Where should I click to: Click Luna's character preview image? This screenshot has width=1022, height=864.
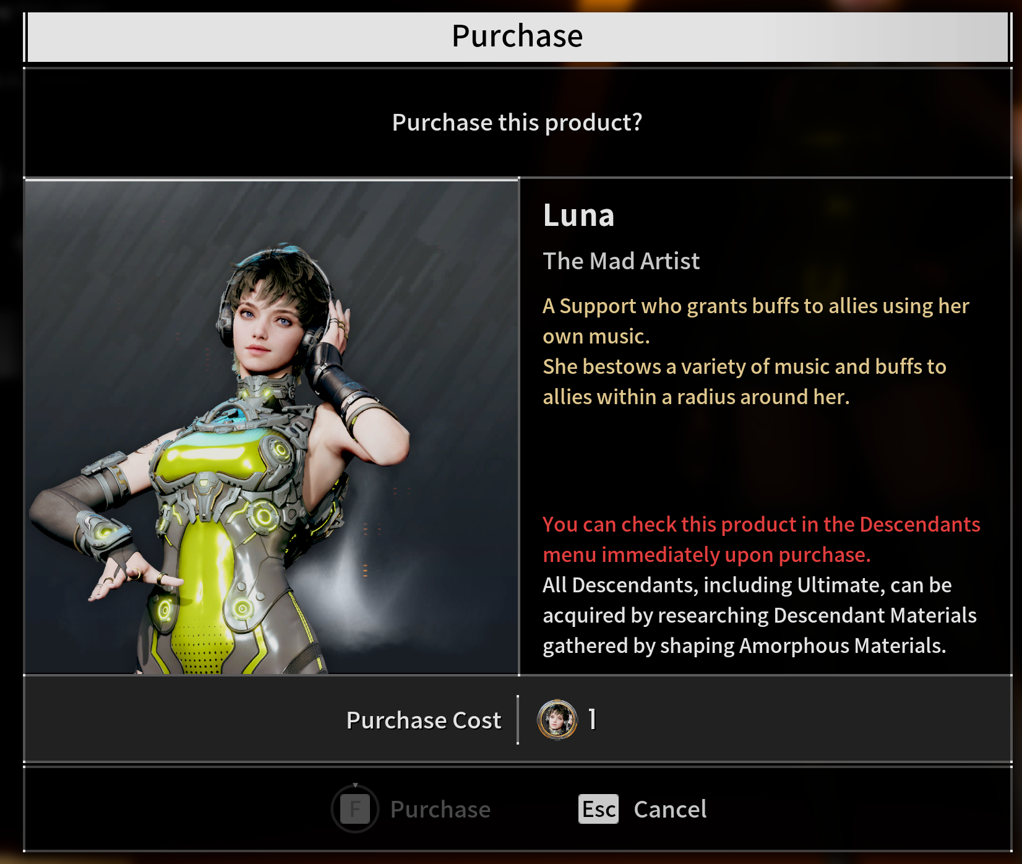pos(271,427)
